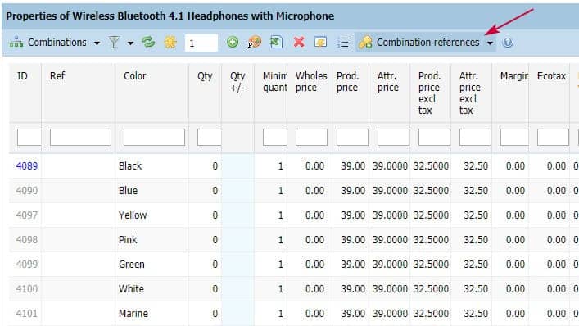This screenshot has width=579, height=326.
Task: Click the Ref cell of Yellow row
Action: click(79, 215)
